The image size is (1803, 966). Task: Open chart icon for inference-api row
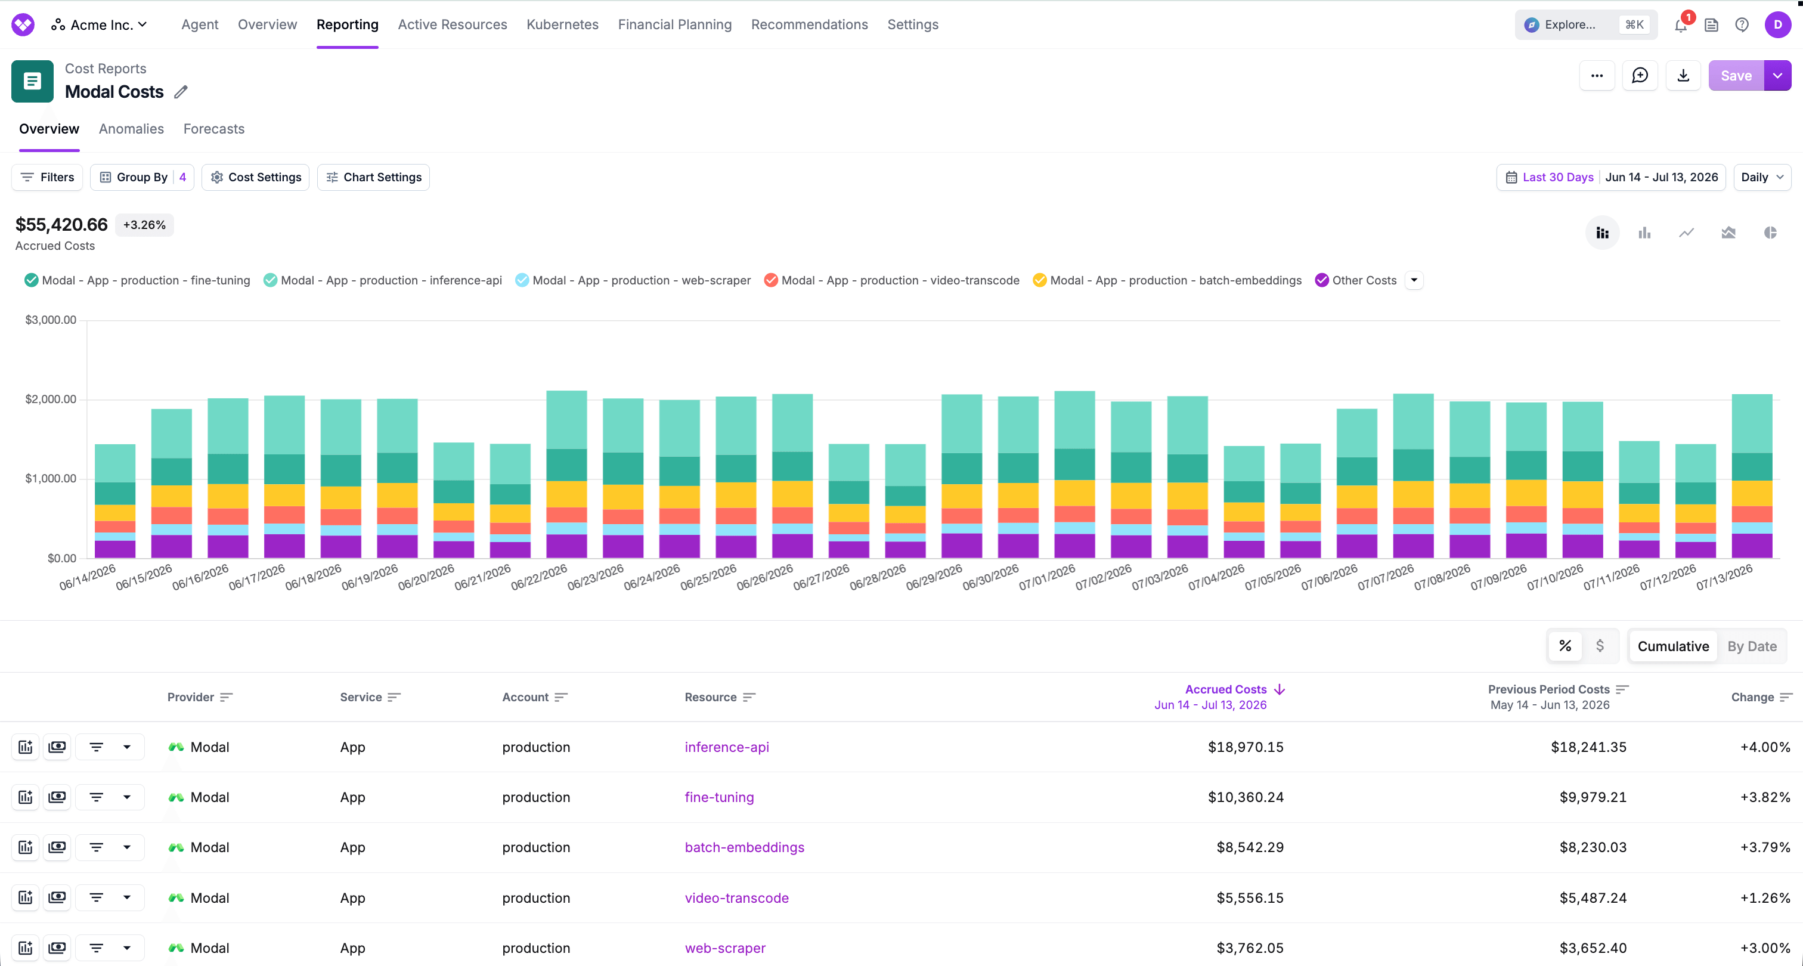click(x=26, y=747)
